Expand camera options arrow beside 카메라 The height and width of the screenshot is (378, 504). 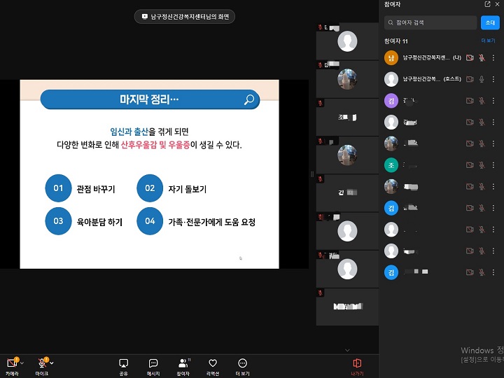click(x=22, y=363)
